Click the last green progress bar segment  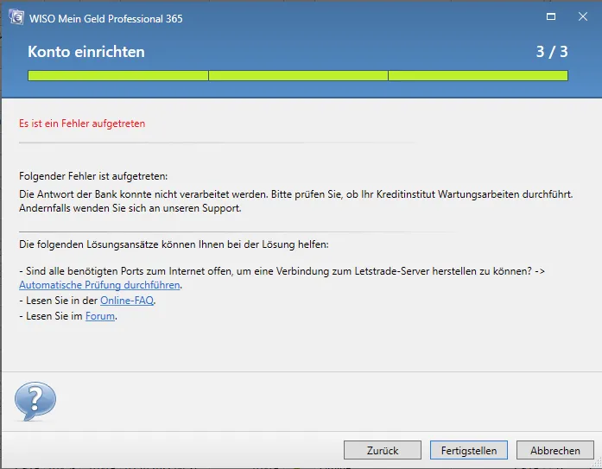tap(478, 76)
